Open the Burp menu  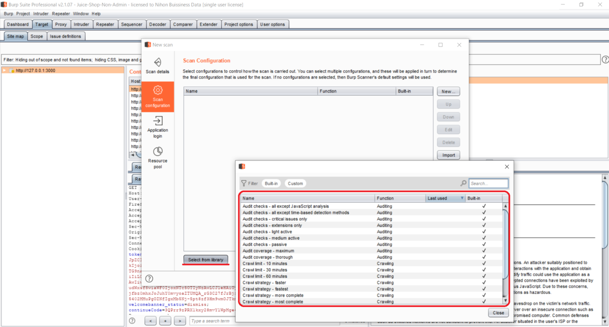[x=9, y=14]
